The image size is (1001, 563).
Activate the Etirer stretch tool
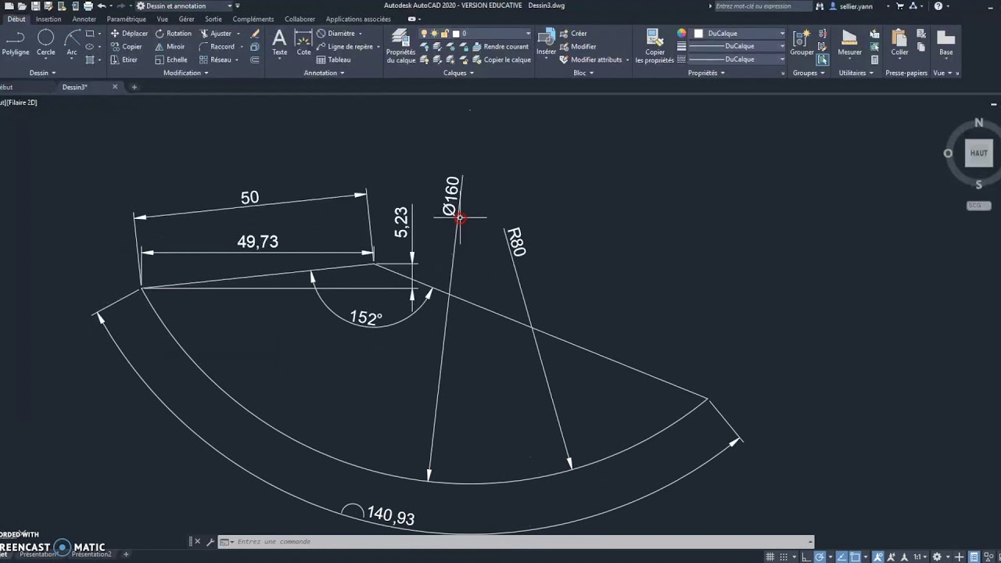[x=124, y=60]
